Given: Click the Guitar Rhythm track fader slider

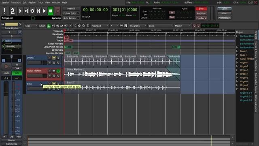Looking at the screenshot, I should [37, 76].
